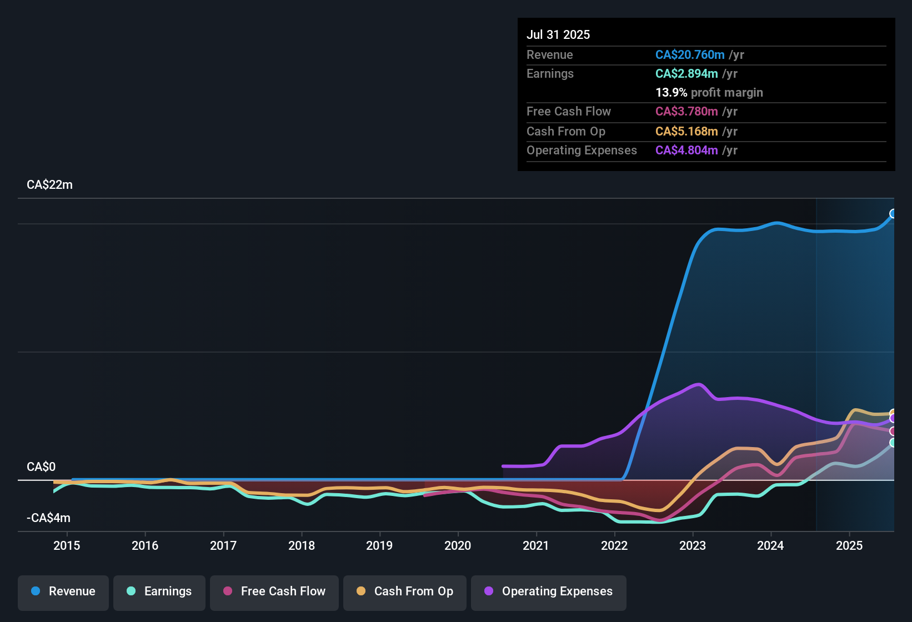Toggle the Revenue series visibility
Image resolution: width=912 pixels, height=622 pixels.
63,591
